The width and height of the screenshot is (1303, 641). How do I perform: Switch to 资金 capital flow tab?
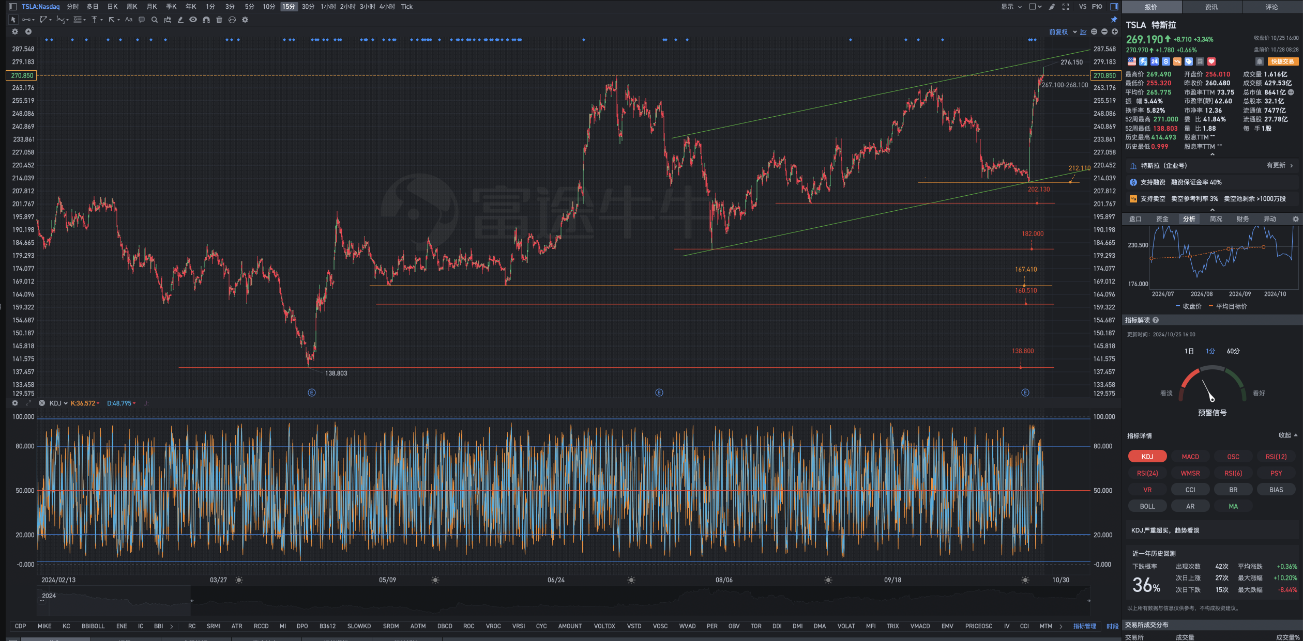[x=1162, y=219]
